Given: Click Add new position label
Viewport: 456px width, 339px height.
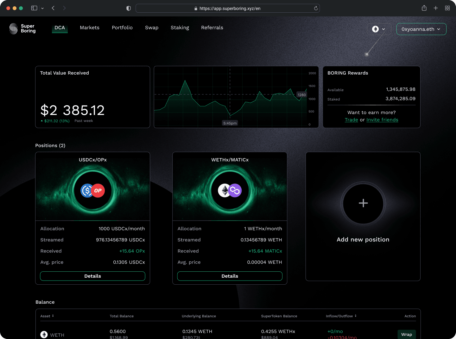Looking at the screenshot, I should coord(363,239).
